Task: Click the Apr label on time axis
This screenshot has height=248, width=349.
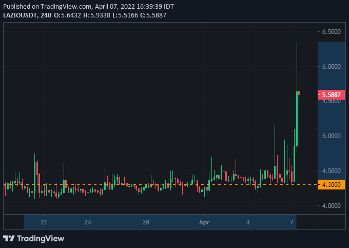Action: [204, 222]
